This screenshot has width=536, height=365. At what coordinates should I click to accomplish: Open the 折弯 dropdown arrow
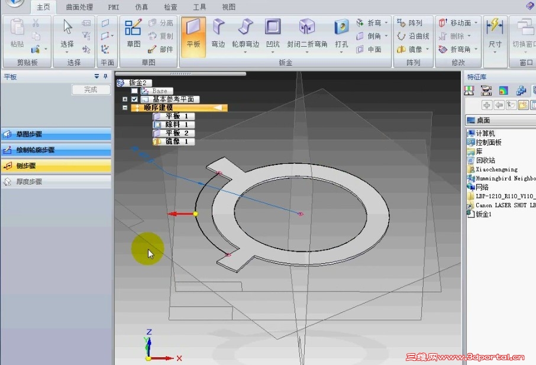pyautogui.click(x=386, y=23)
